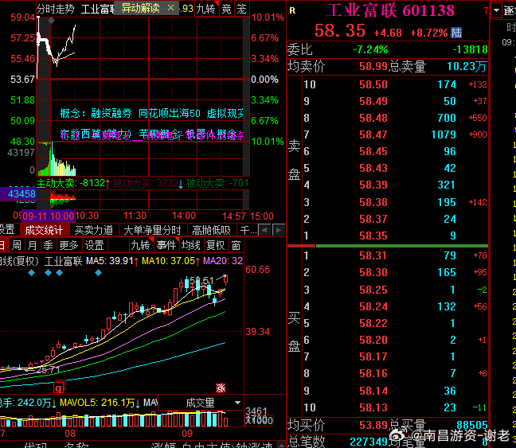Select the 季 quarterly period button

[x=48, y=245]
